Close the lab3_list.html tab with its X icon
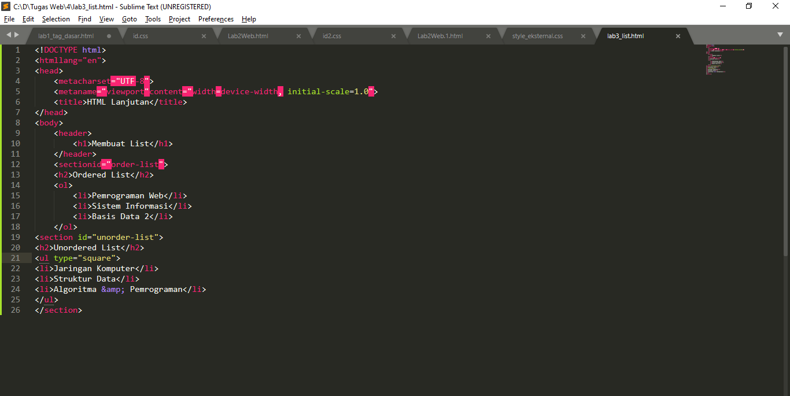Image resolution: width=790 pixels, height=396 pixels. click(x=678, y=35)
